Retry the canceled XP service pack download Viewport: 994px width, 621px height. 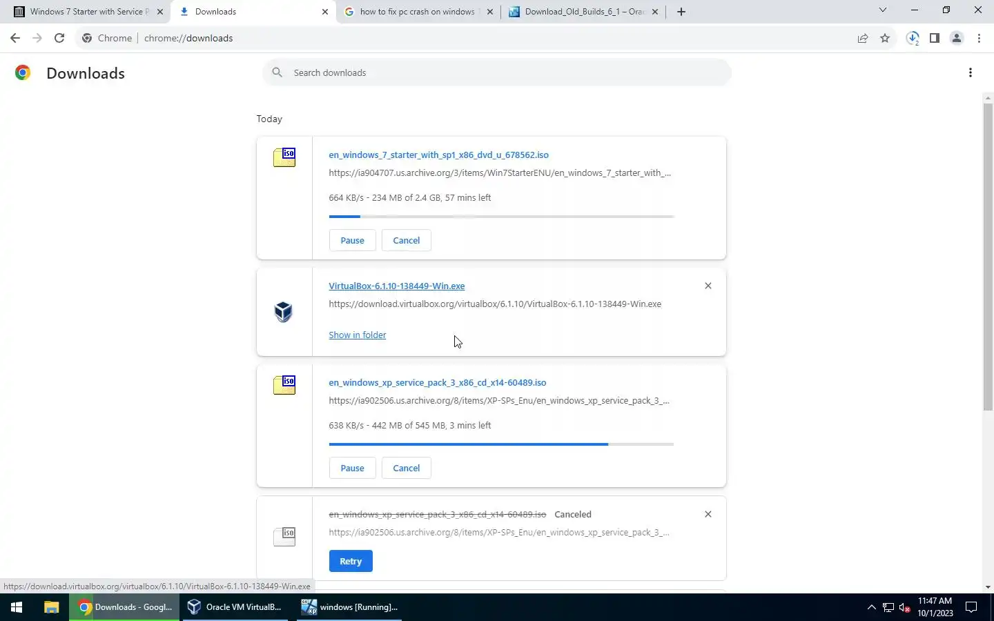point(351,561)
